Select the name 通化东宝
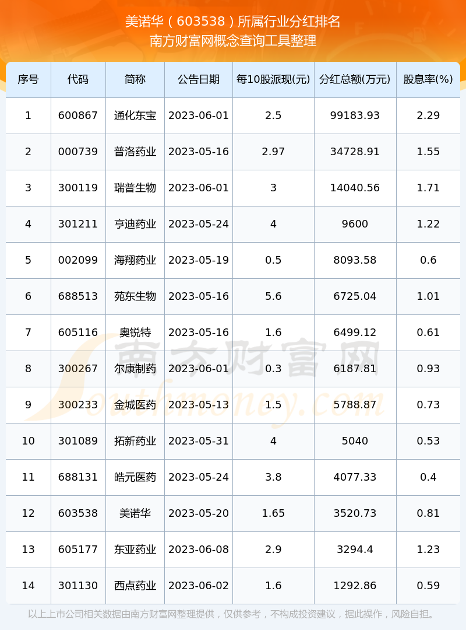The height and width of the screenshot is (630, 466). pos(135,116)
